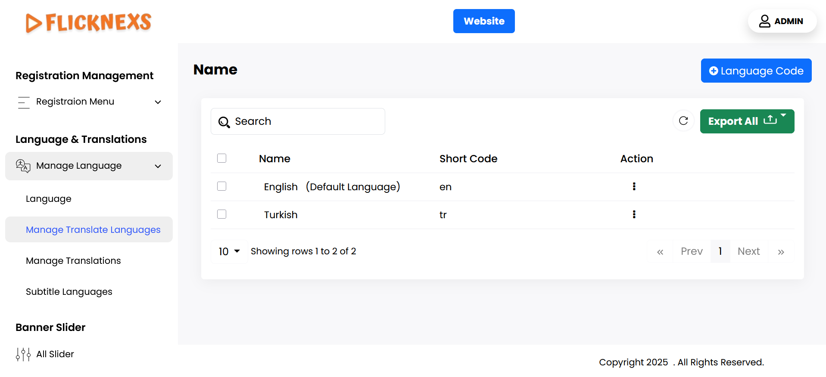Click the Flicknexs logo
Viewport: 826px width, 377px height.
point(89,22)
